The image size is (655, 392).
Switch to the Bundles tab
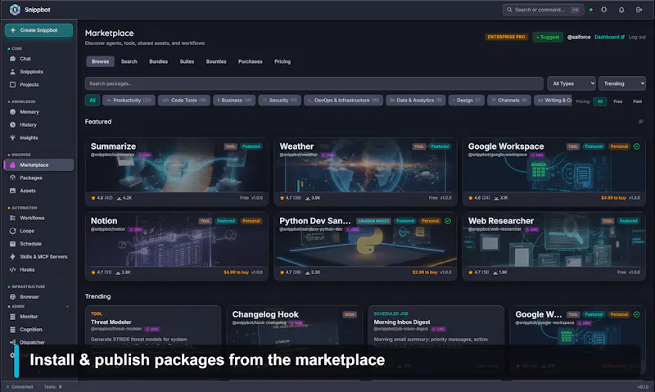158,61
